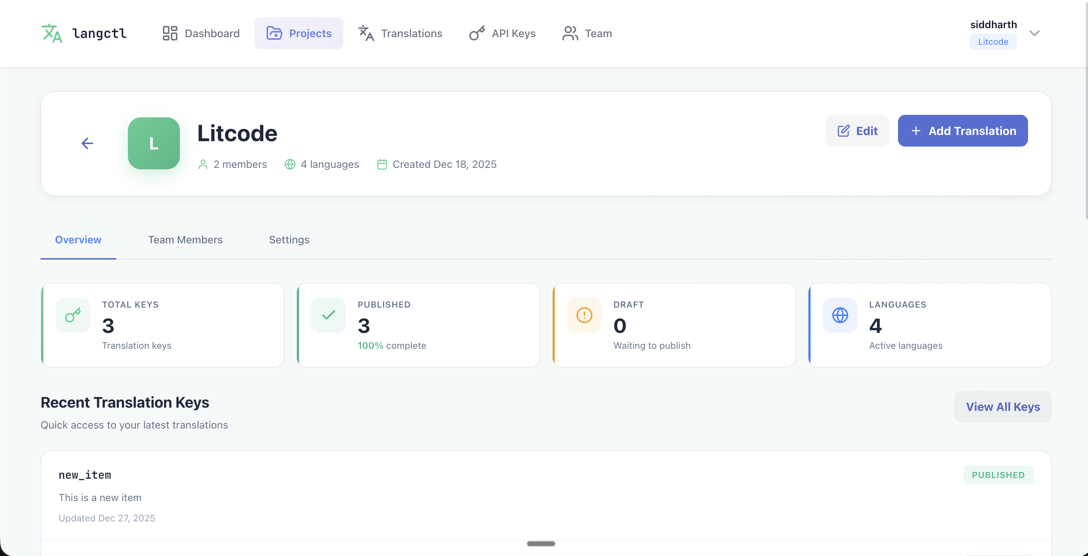Click the Litcode project avatar
Viewport: 1088px width, 556px height.
[x=154, y=143]
